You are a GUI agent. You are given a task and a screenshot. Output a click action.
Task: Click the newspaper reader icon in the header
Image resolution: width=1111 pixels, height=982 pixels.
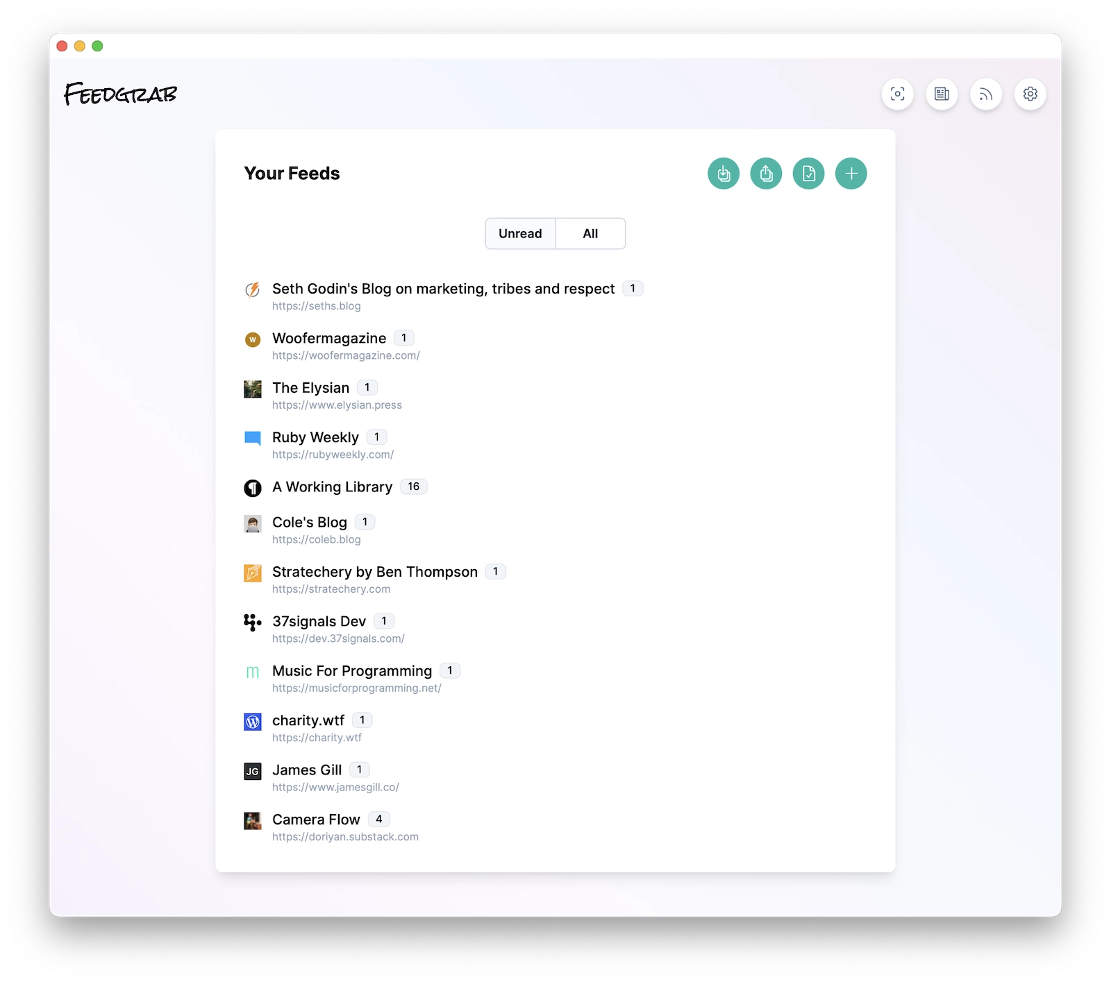coord(942,94)
